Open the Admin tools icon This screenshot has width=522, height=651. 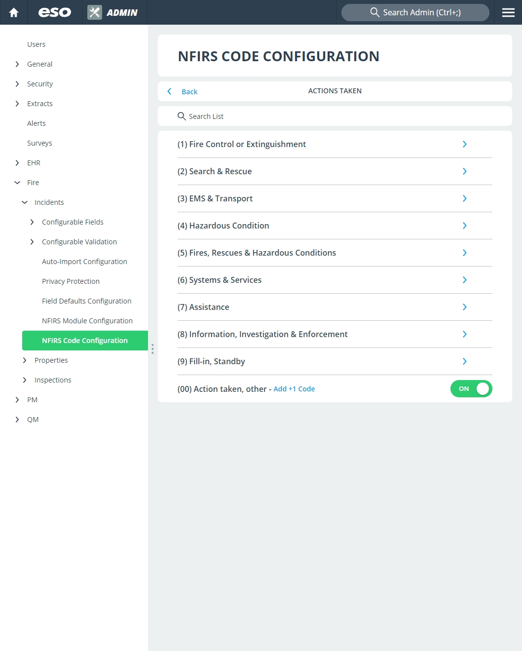(x=95, y=12)
